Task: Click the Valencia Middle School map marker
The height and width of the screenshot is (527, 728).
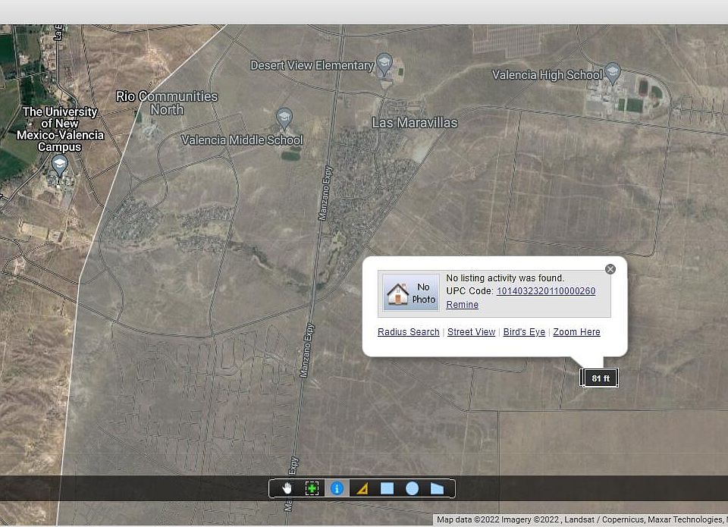Action: [x=284, y=118]
